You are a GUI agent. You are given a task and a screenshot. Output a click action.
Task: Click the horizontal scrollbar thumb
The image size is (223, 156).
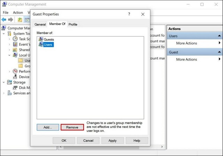point(101,148)
